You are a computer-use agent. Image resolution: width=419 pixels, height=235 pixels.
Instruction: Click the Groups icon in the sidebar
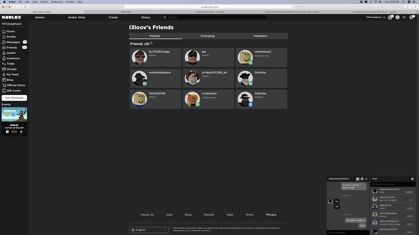pyautogui.click(x=4, y=69)
